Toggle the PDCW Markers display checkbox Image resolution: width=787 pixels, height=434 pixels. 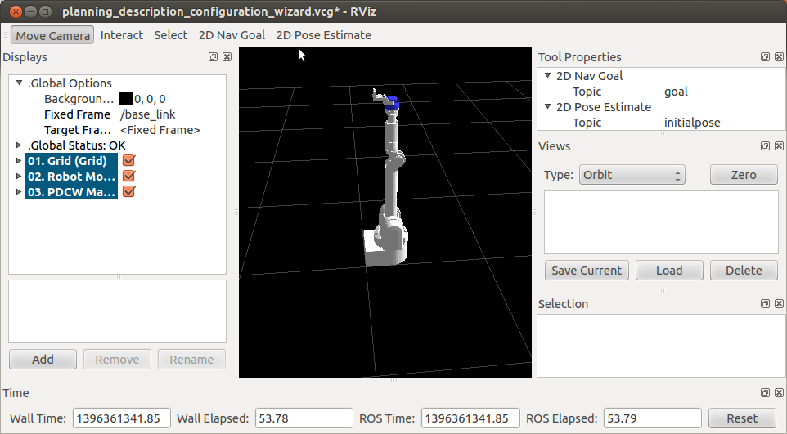128,192
